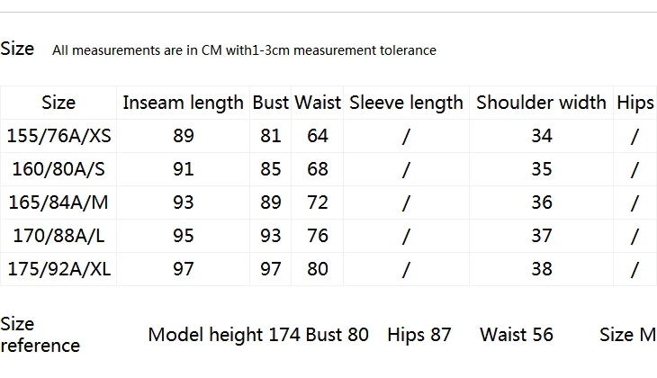This screenshot has height=378, width=657.
Task: Click the Hips column header
Action: pos(634,103)
